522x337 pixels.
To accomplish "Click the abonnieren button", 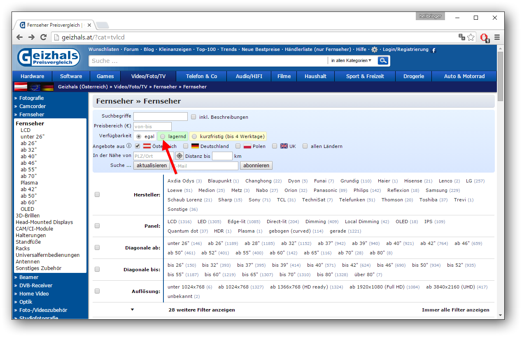I will [x=256, y=166].
